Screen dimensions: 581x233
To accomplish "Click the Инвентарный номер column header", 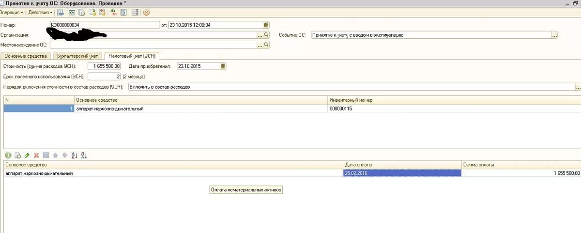I will [x=454, y=100].
